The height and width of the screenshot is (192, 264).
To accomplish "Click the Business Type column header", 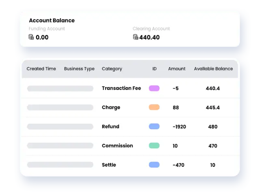I will tap(79, 69).
